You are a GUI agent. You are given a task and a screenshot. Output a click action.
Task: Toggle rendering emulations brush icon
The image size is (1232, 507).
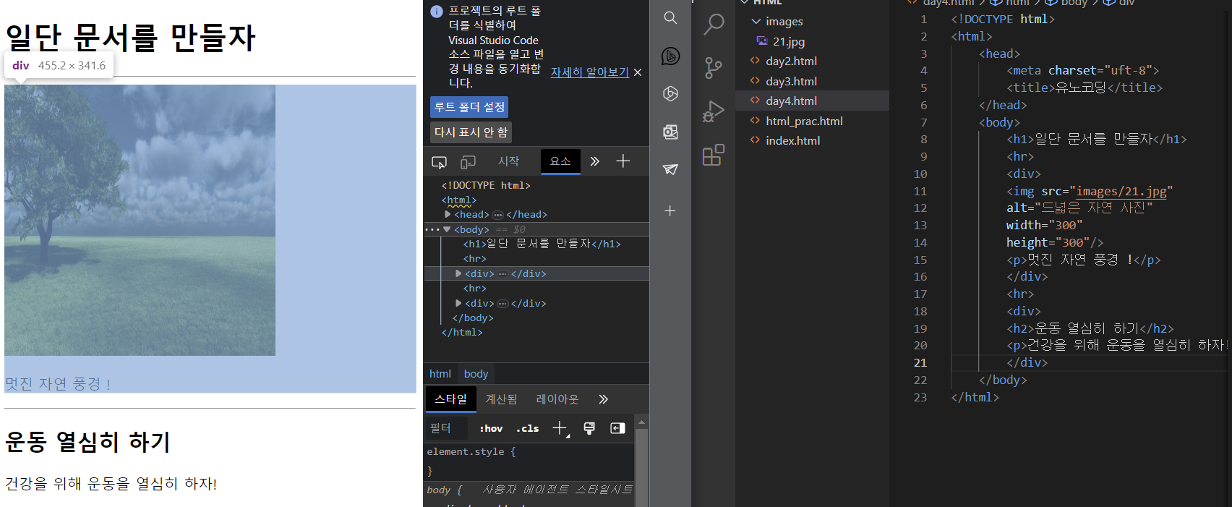(x=589, y=428)
